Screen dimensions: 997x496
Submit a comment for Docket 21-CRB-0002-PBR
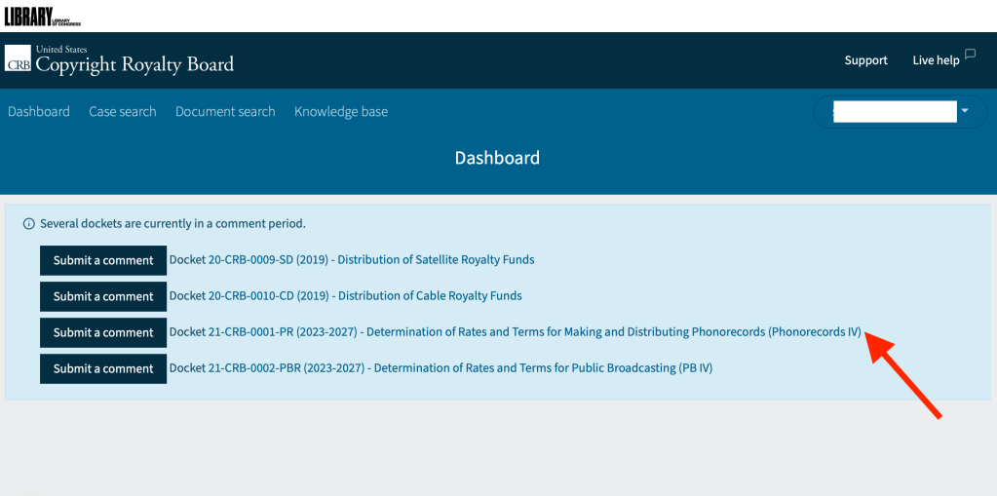pos(103,368)
